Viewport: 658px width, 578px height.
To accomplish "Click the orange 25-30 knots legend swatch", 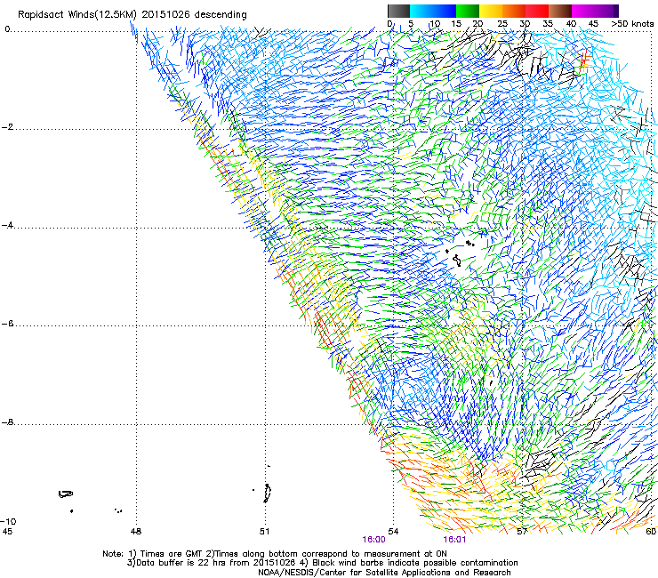I will tap(514, 11).
